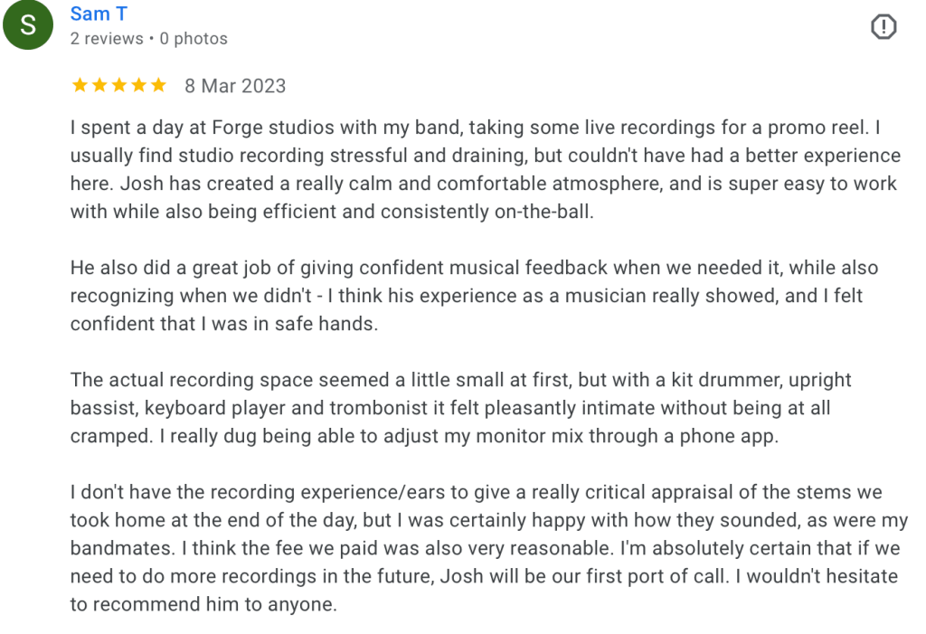926x634 pixels.
Task: Click the "2 reviews" count text
Action: tap(107, 39)
